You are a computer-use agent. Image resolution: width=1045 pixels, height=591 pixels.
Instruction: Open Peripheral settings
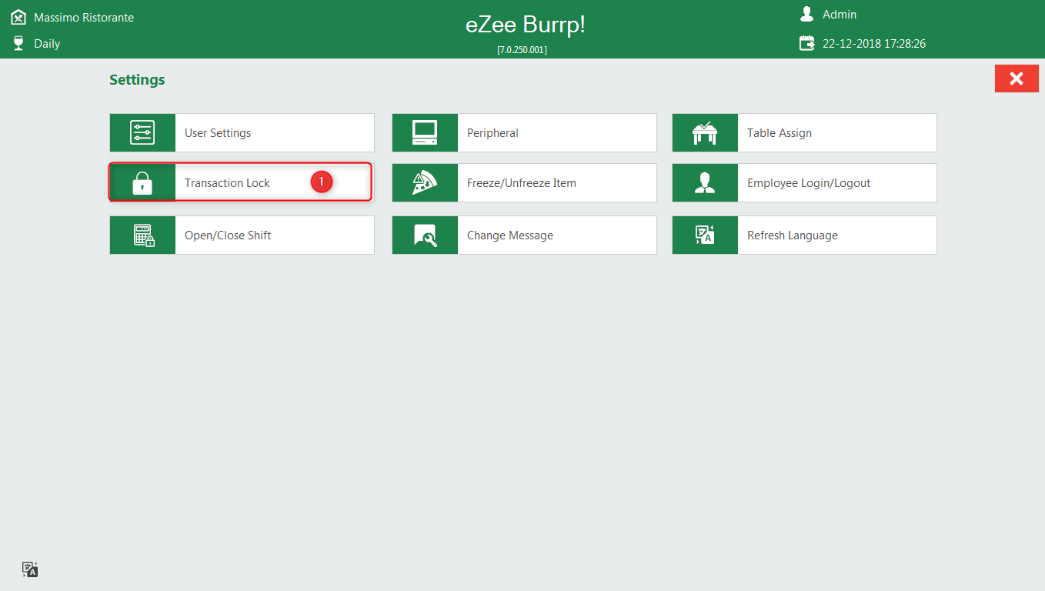(x=524, y=132)
